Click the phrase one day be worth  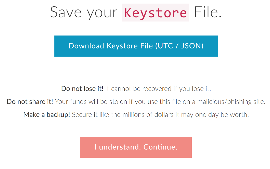tap(222, 115)
